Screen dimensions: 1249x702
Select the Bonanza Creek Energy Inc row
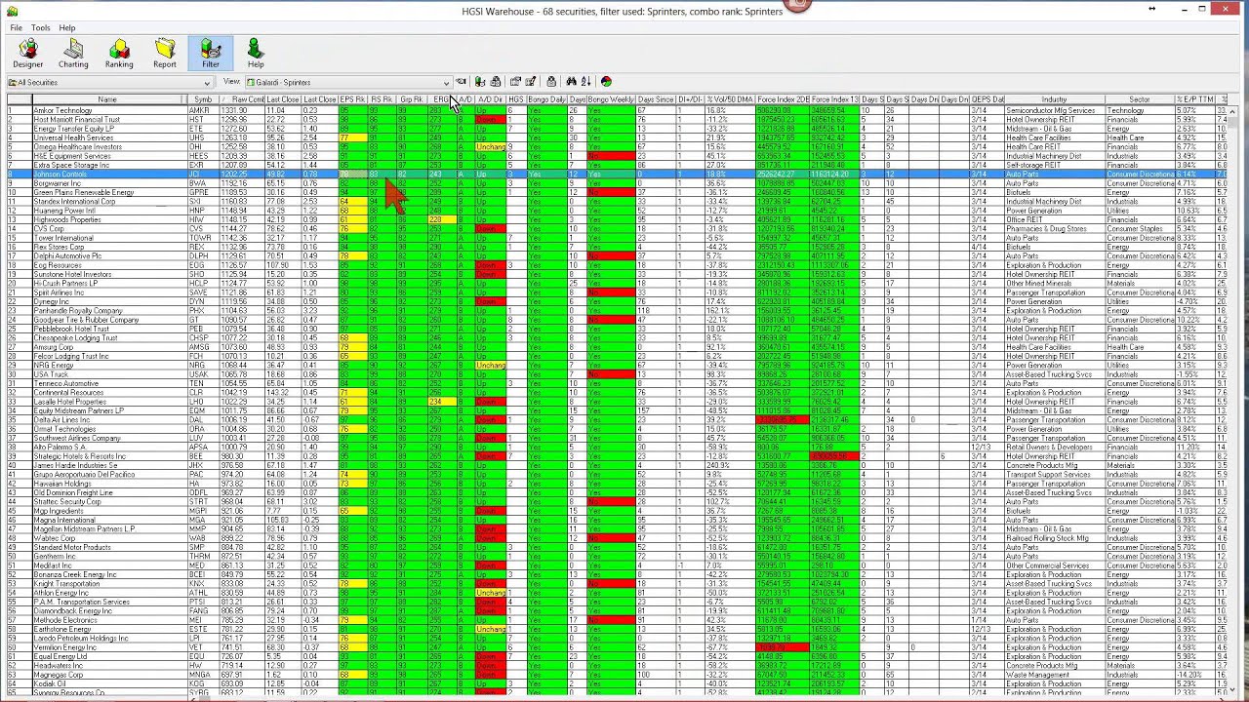[x=617, y=574]
